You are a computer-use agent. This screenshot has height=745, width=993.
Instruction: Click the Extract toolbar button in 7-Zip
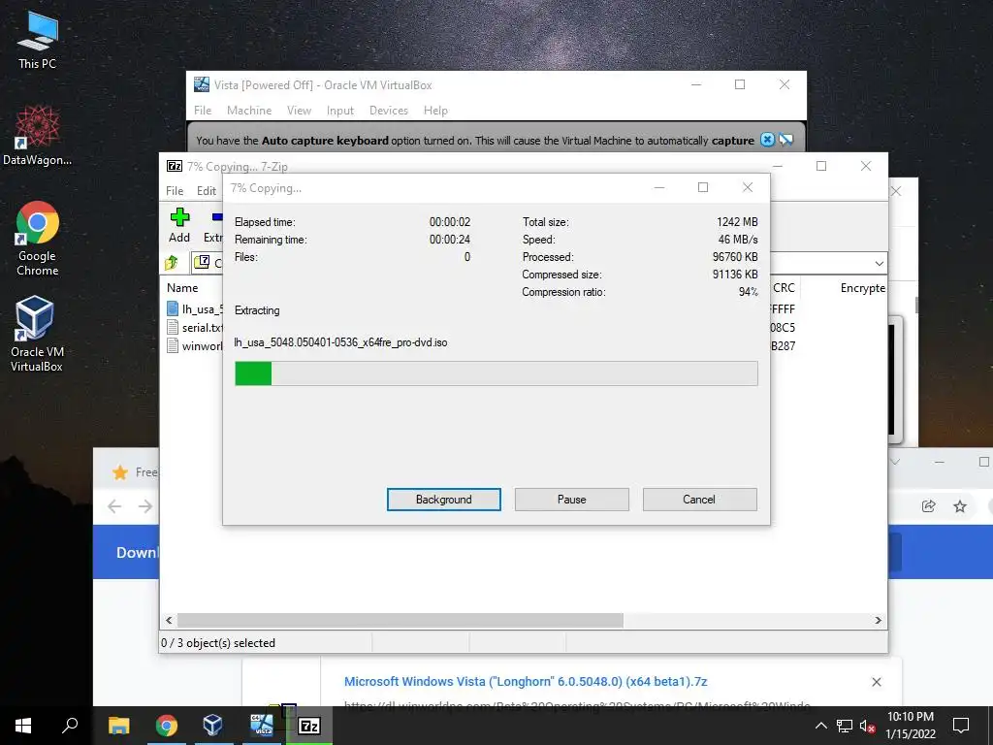point(213,225)
